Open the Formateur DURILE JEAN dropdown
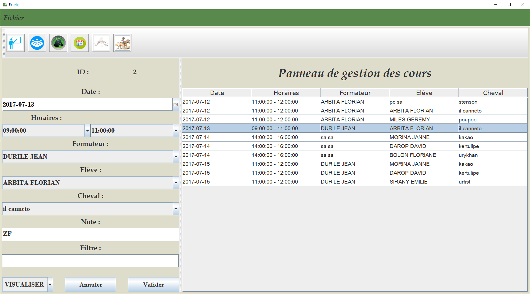This screenshot has width=530, height=294. click(176, 157)
